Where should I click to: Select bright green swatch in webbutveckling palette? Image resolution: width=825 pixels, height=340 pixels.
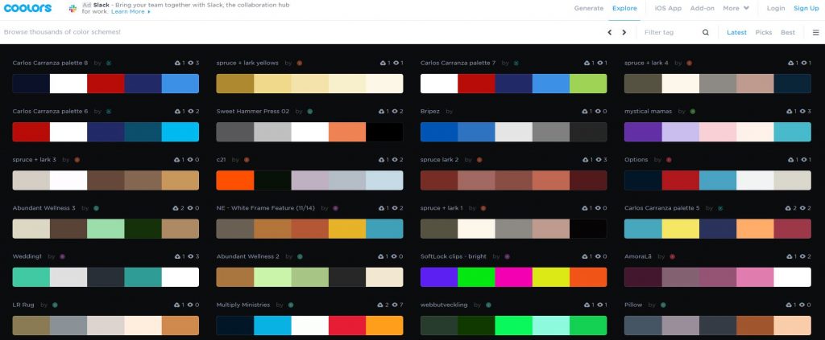point(513,326)
